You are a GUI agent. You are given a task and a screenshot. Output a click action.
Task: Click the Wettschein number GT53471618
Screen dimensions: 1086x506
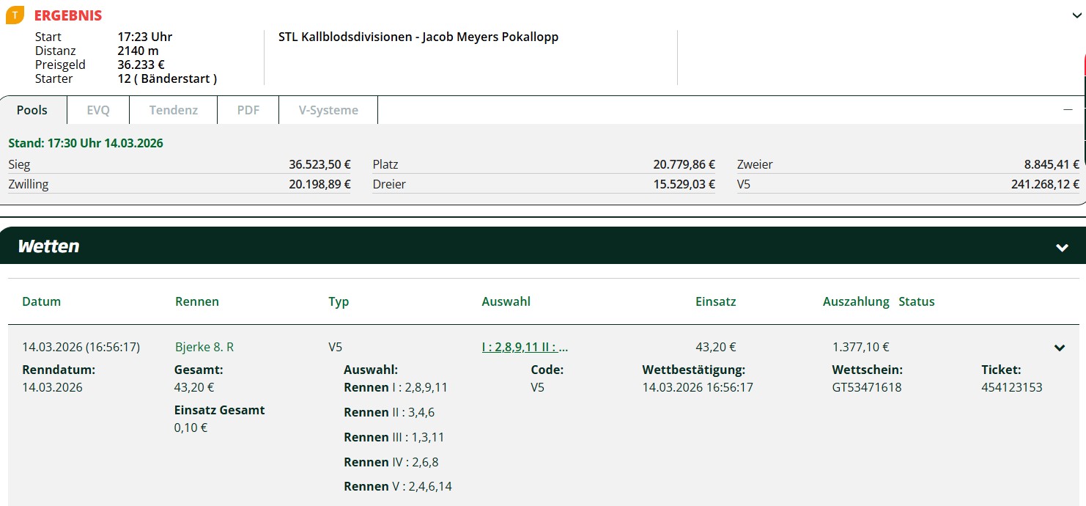[x=867, y=387]
